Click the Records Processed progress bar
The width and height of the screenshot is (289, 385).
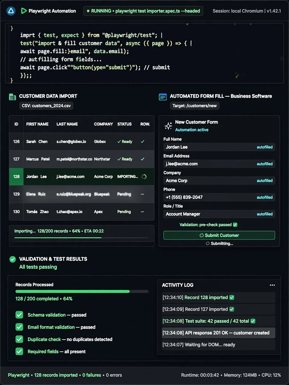click(x=82, y=292)
